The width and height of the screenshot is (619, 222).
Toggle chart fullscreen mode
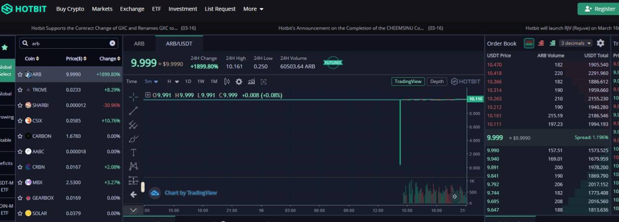click(264, 82)
